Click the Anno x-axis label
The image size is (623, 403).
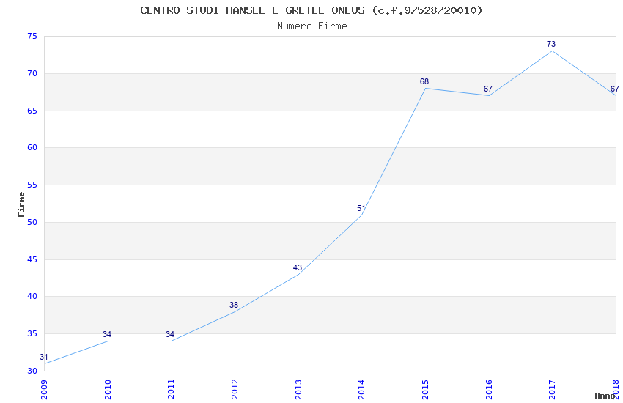click(605, 396)
